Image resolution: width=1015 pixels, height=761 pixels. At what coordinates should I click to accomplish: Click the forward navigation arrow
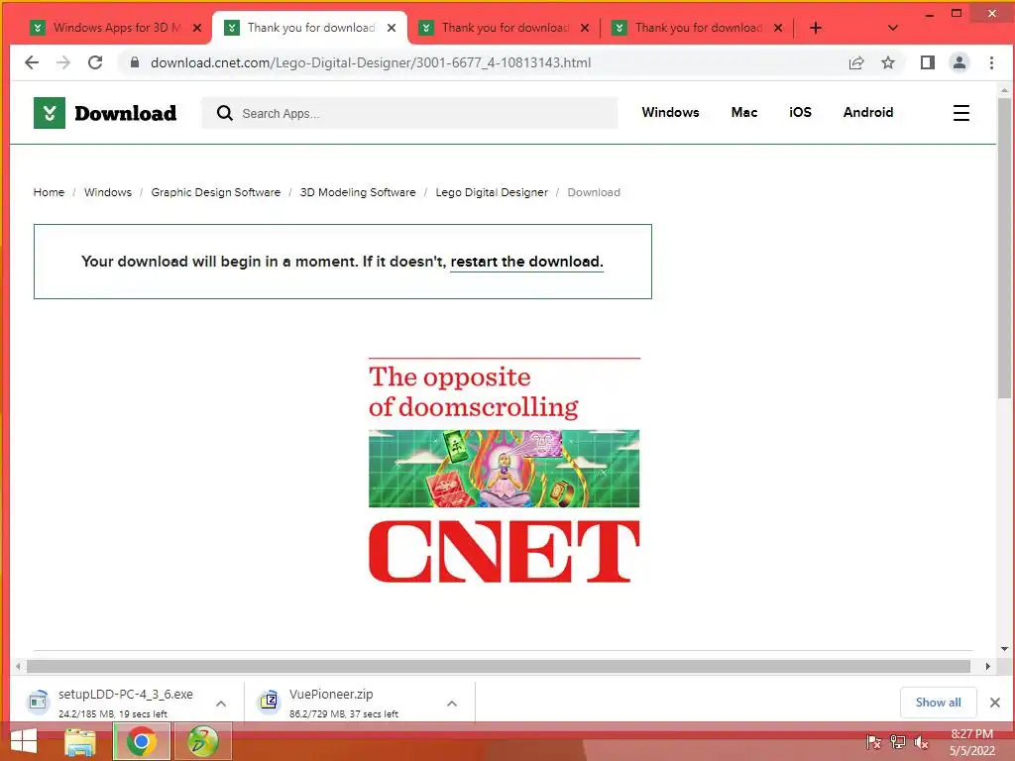coord(62,62)
